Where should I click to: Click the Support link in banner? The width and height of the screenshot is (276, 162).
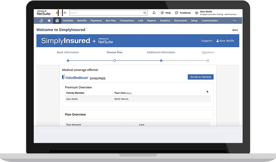point(207,41)
